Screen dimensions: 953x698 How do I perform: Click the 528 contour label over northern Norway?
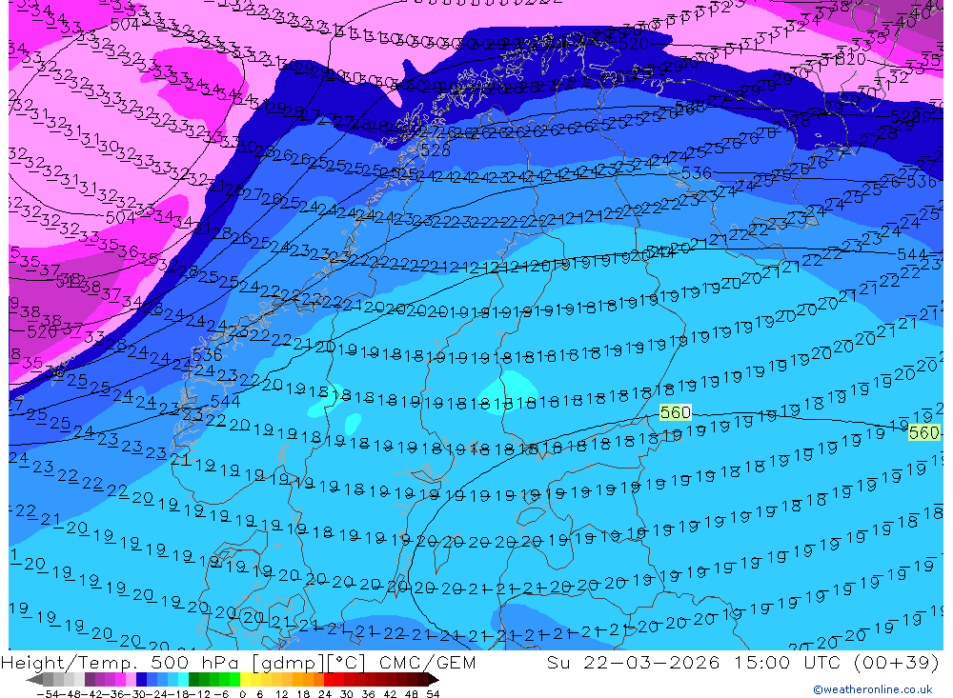click(436, 150)
